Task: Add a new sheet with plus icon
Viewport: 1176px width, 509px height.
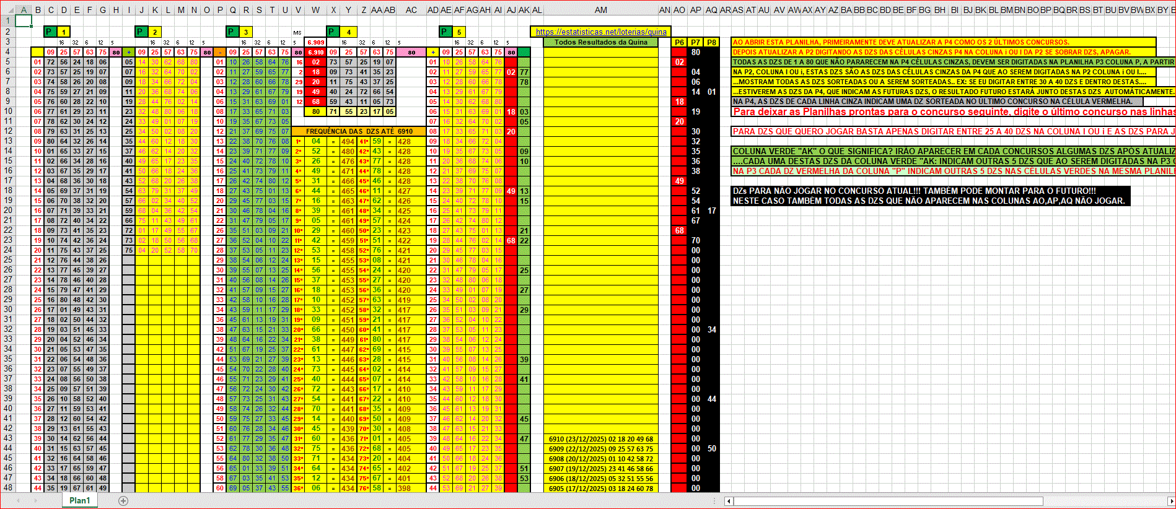Action: click(x=123, y=501)
